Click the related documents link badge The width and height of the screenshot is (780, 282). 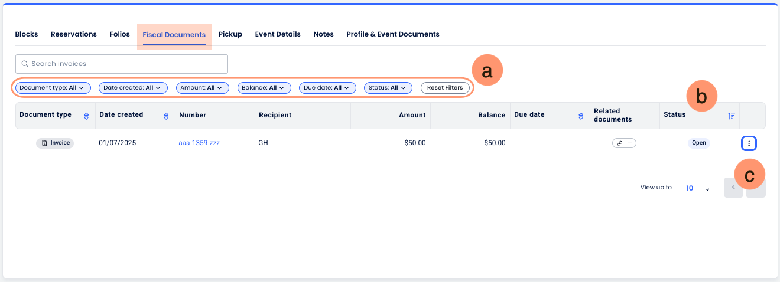(624, 143)
